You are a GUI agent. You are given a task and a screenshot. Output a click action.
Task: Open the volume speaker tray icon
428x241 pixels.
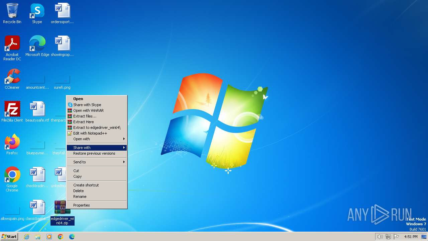(380, 237)
